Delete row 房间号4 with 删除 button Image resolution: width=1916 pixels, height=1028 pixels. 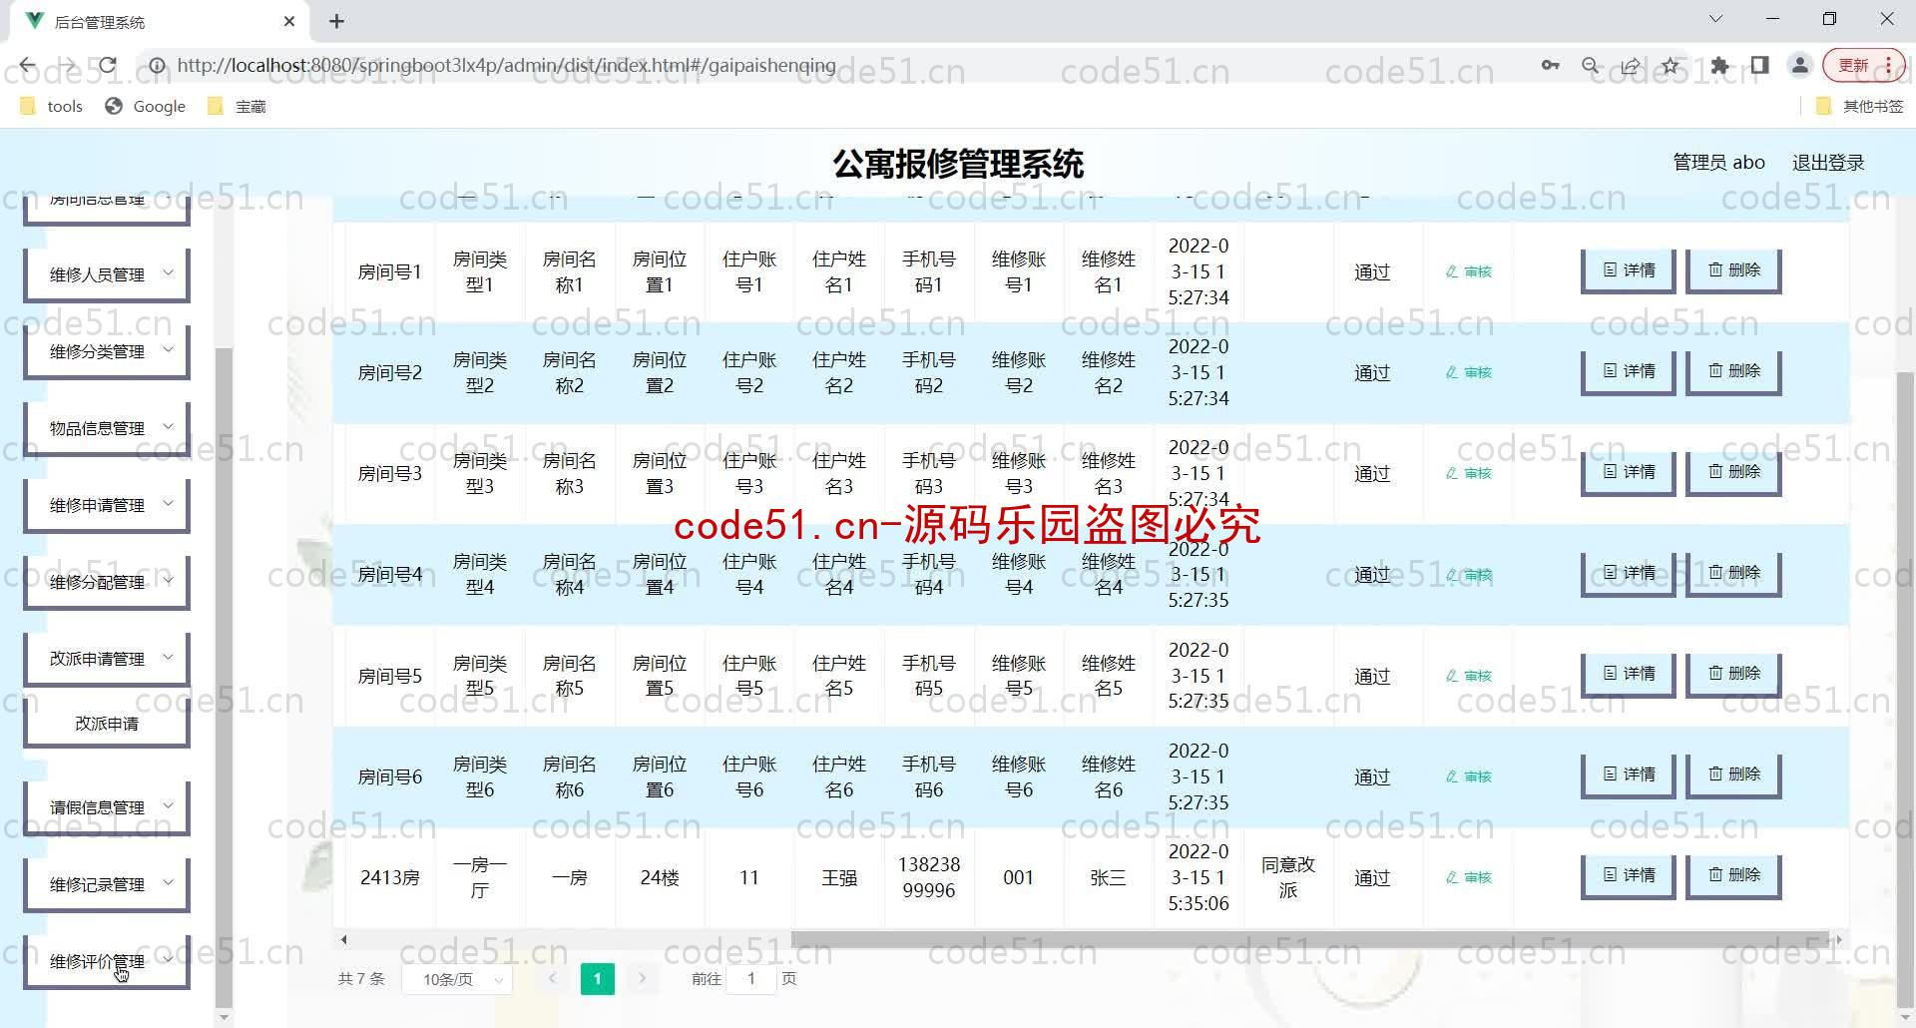click(1733, 573)
